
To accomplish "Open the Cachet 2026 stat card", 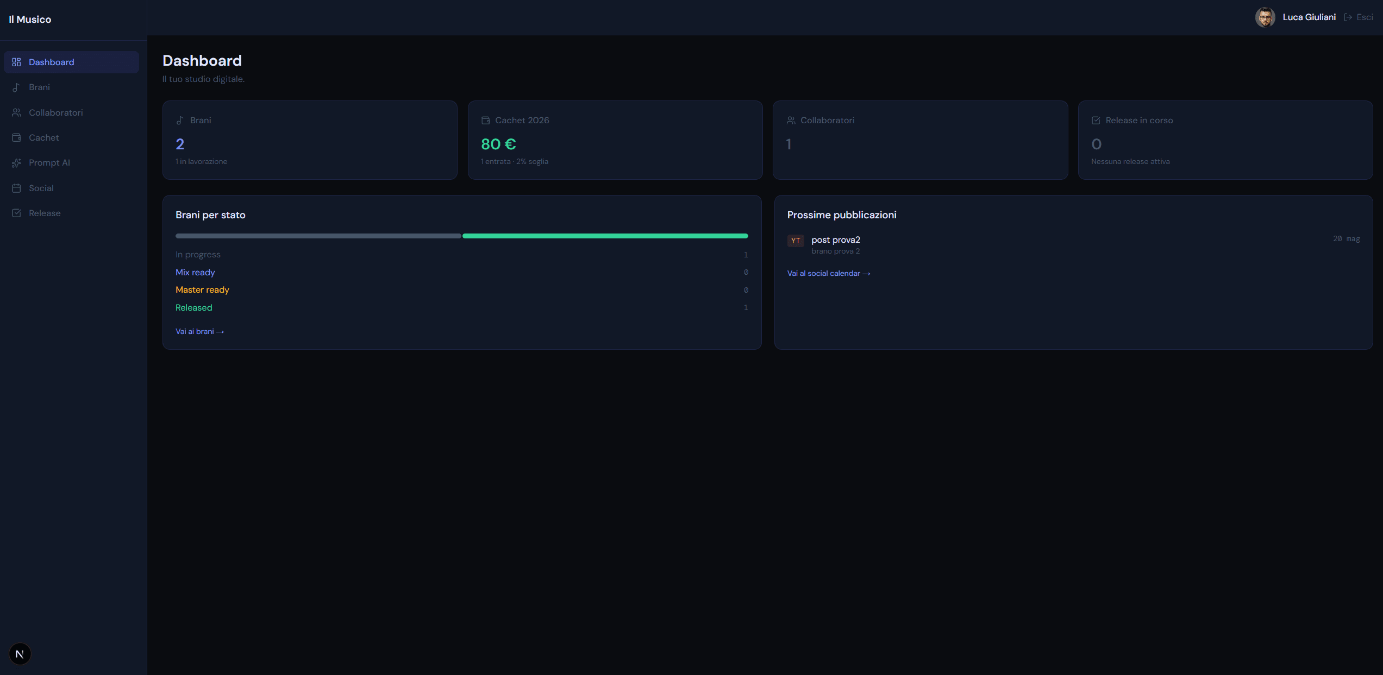I will pos(615,140).
